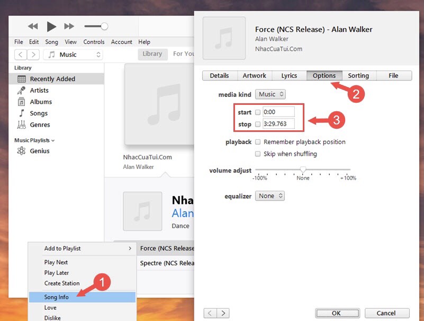This screenshot has height=321, width=424.
Task: Open the equalizer dropdown
Action: click(270, 196)
